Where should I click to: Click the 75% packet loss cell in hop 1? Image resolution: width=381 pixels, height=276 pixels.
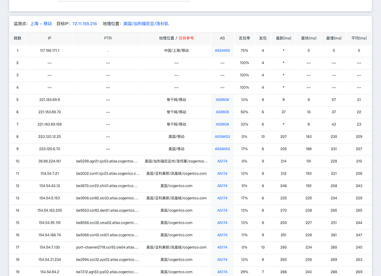pyautogui.click(x=245, y=51)
